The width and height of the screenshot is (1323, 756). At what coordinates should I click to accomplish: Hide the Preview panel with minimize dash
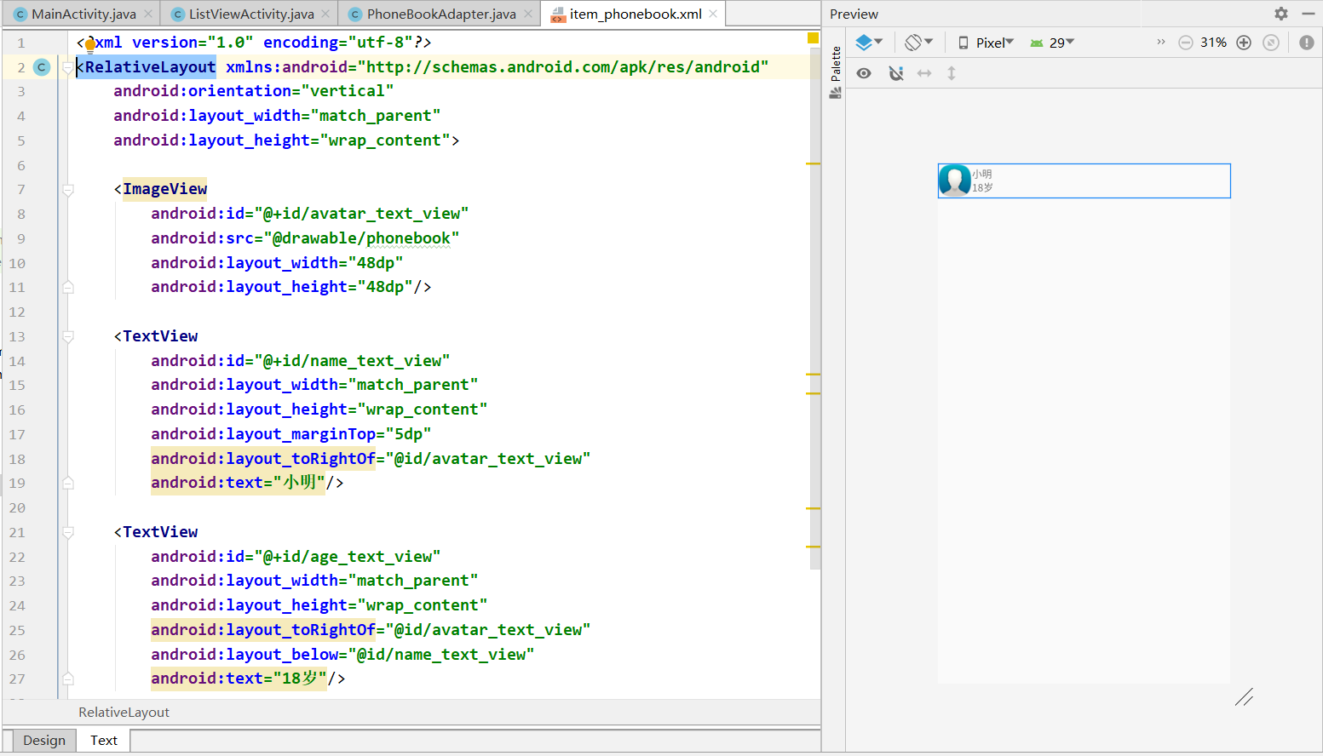[x=1309, y=14]
